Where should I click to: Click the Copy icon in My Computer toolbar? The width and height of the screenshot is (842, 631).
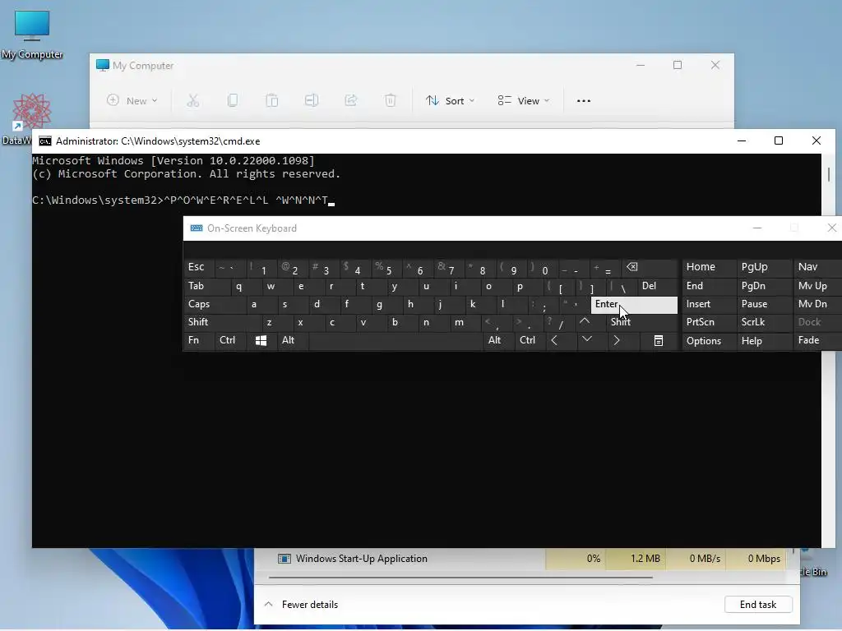coord(233,100)
